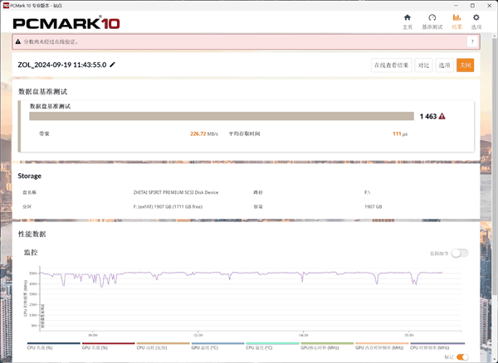Click the 选项 button next to 对比

444,65
